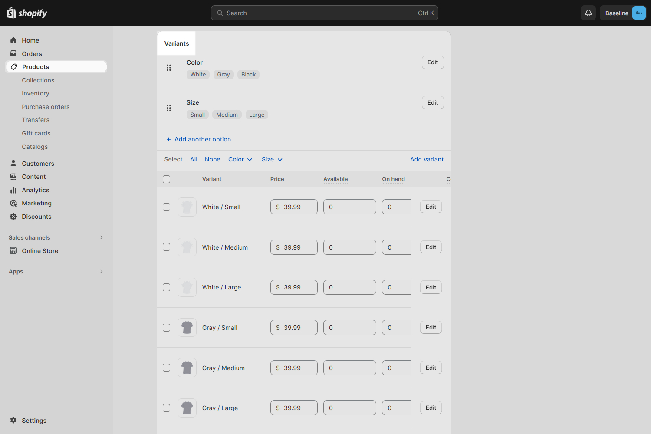
Task: Click the Marketing megaphone icon
Action: click(x=13, y=203)
